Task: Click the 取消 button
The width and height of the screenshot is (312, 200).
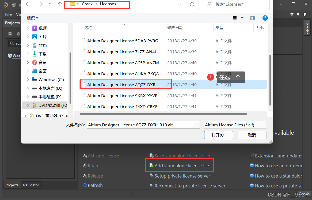Action: [252, 135]
